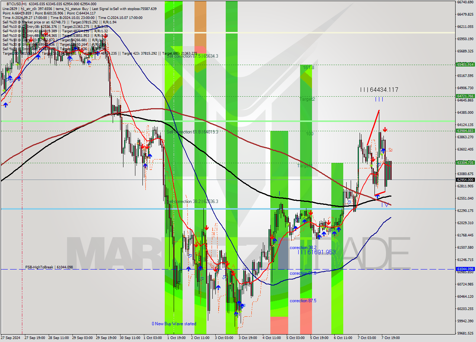Click the 'Sell correction 38.2 | 62536.3' label
The height and width of the screenshot is (342, 476).
click(x=192, y=201)
